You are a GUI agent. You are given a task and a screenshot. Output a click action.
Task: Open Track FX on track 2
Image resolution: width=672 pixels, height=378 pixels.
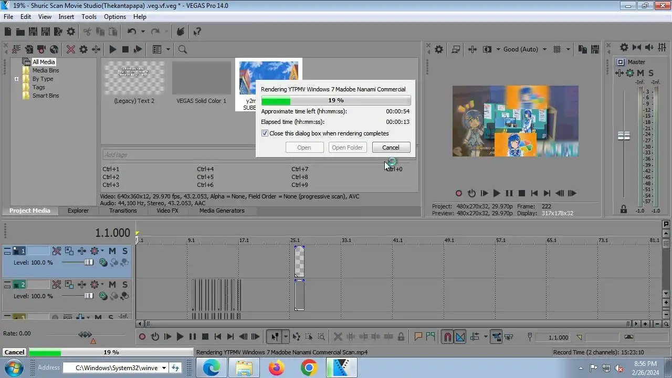[x=82, y=285]
